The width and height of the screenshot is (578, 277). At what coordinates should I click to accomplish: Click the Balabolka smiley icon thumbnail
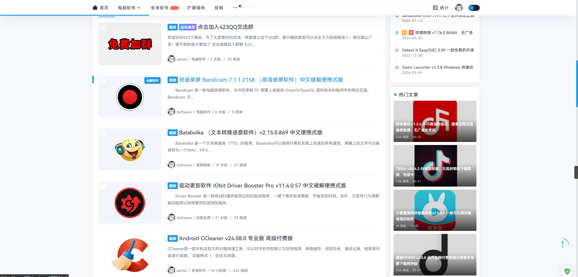130,150
